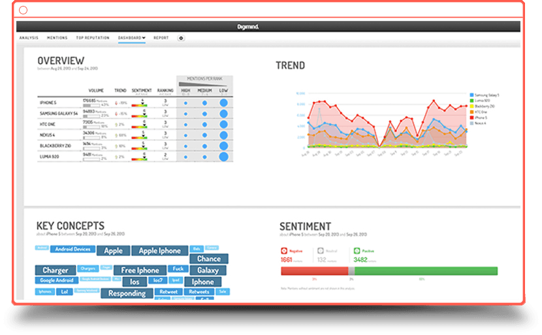Click the Charger concept tag
The image size is (542, 335).
56,270
